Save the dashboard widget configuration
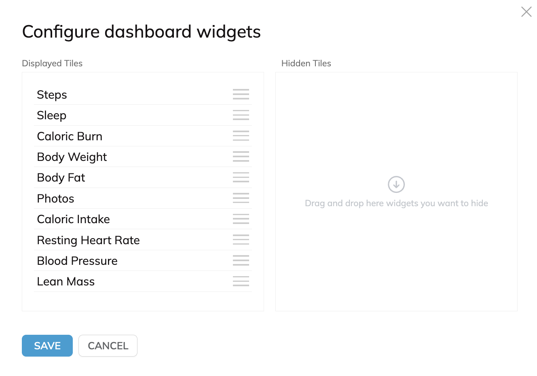The height and width of the screenshot is (376, 537). tap(47, 346)
